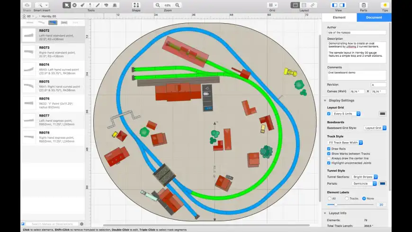Select the arrow pointer tool
Screen dimensions: 412x232
(66, 5)
